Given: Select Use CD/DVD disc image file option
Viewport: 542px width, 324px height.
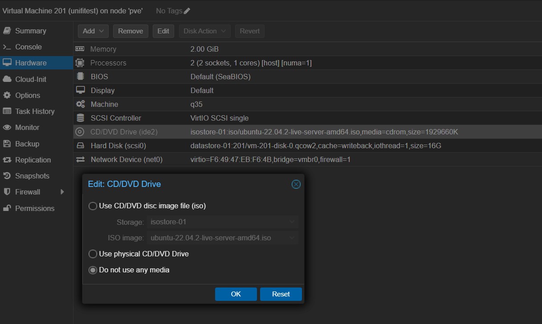Looking at the screenshot, I should (x=93, y=206).
